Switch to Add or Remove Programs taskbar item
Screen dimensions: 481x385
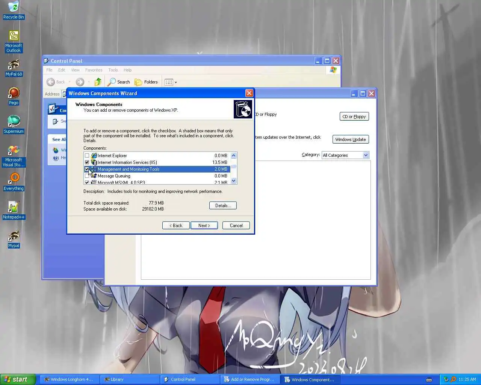click(250, 379)
